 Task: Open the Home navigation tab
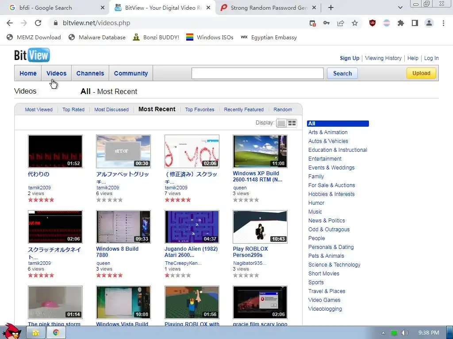click(x=28, y=73)
